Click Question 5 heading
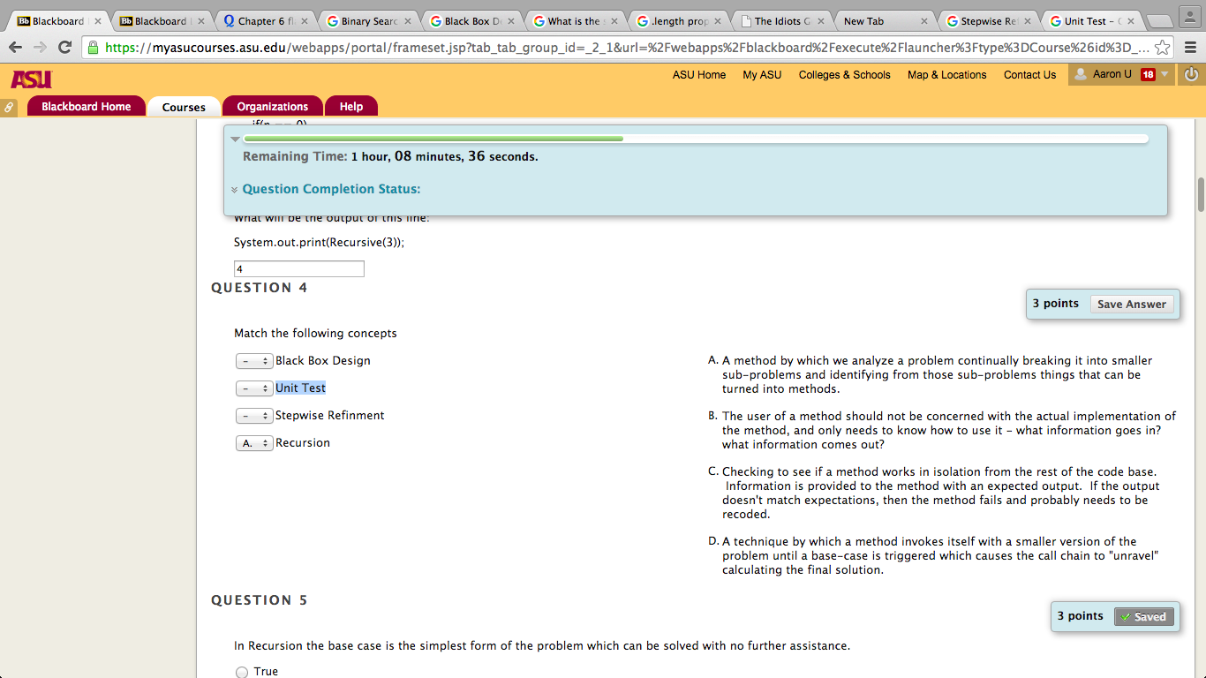This screenshot has height=678, width=1206. [260, 600]
